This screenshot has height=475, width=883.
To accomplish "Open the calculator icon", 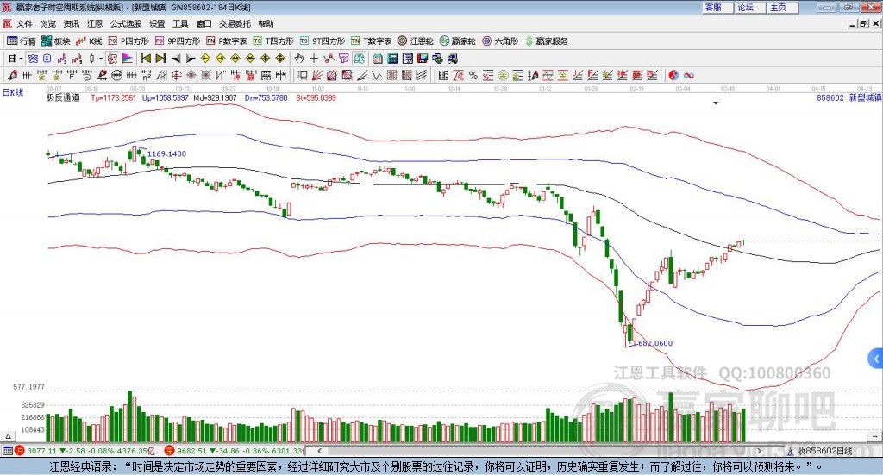I will [x=393, y=59].
